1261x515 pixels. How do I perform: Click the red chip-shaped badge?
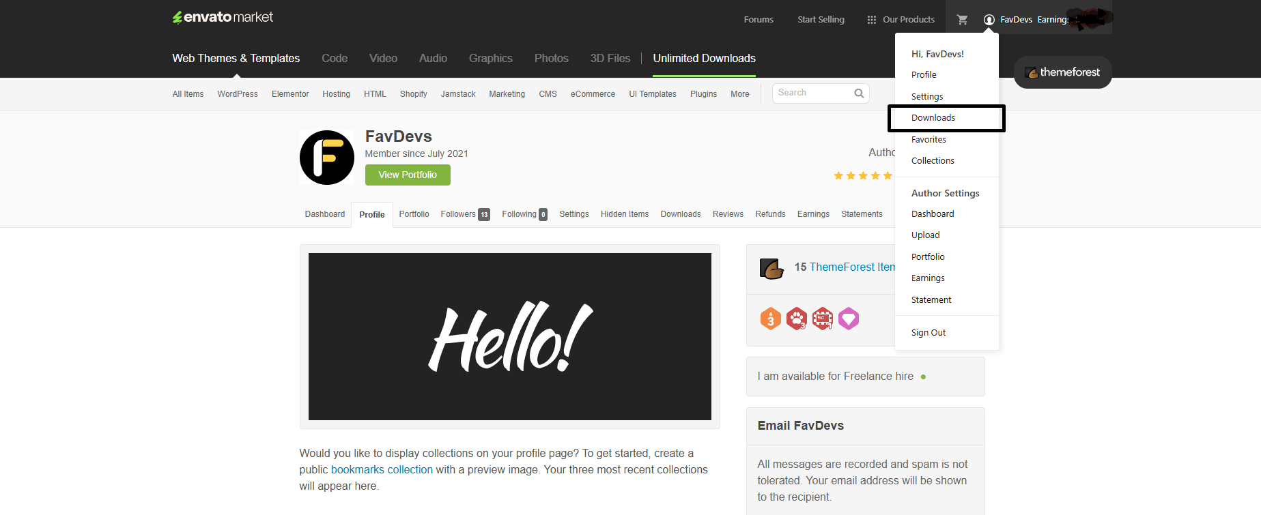coord(823,319)
